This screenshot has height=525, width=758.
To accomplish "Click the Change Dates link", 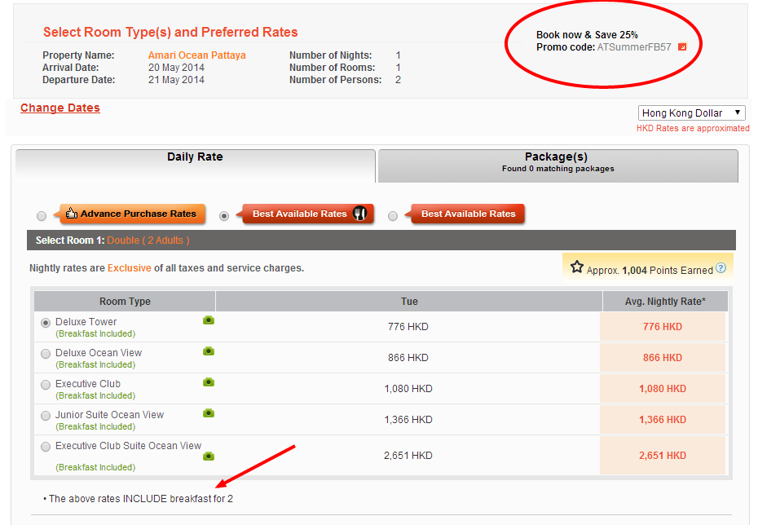I will (60, 108).
